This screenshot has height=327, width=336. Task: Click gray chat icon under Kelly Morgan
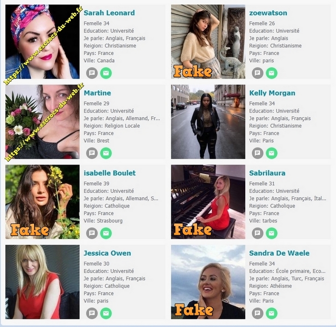[257, 153]
